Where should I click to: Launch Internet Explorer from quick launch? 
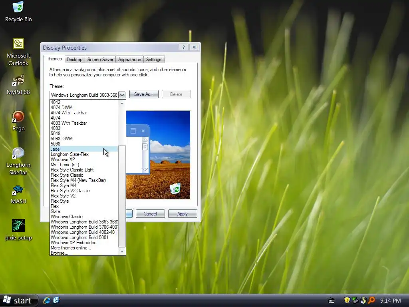47,300
